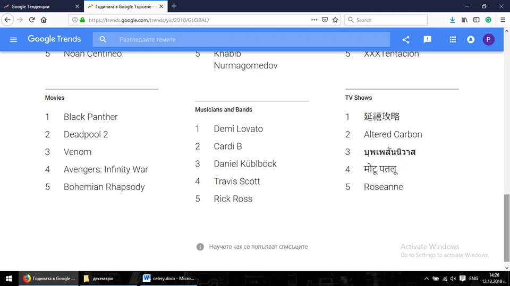Close the Годината в Google Търсене tab
Screen dimensions: 510x286
[161, 6]
